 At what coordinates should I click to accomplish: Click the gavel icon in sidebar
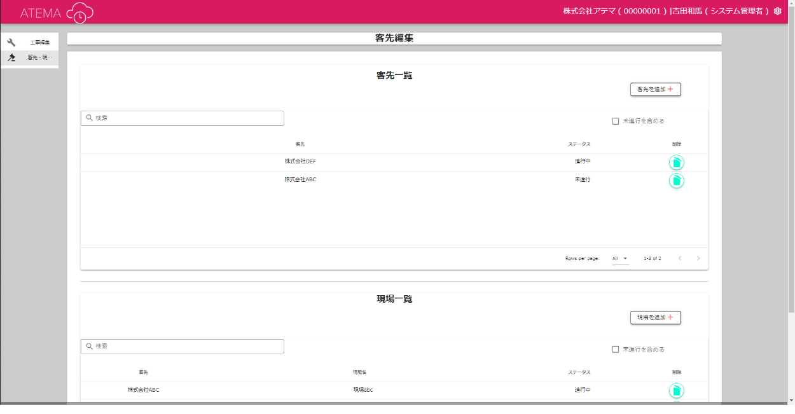tap(11, 58)
